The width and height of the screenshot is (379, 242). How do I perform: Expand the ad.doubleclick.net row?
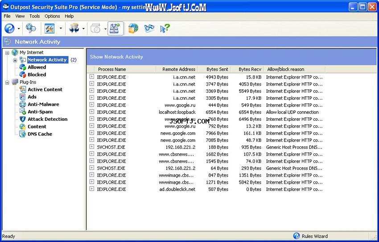pos(91,189)
